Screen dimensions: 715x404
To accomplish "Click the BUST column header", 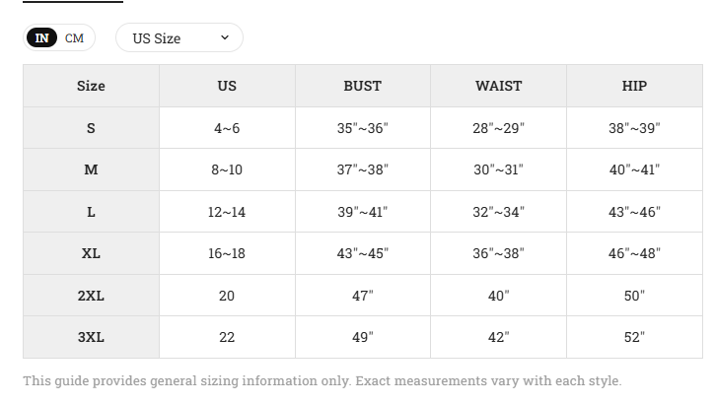I will point(363,86).
